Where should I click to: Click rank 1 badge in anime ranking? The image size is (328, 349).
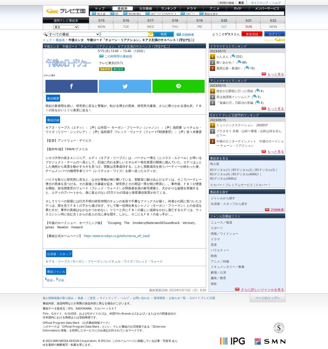[x=212, y=91]
